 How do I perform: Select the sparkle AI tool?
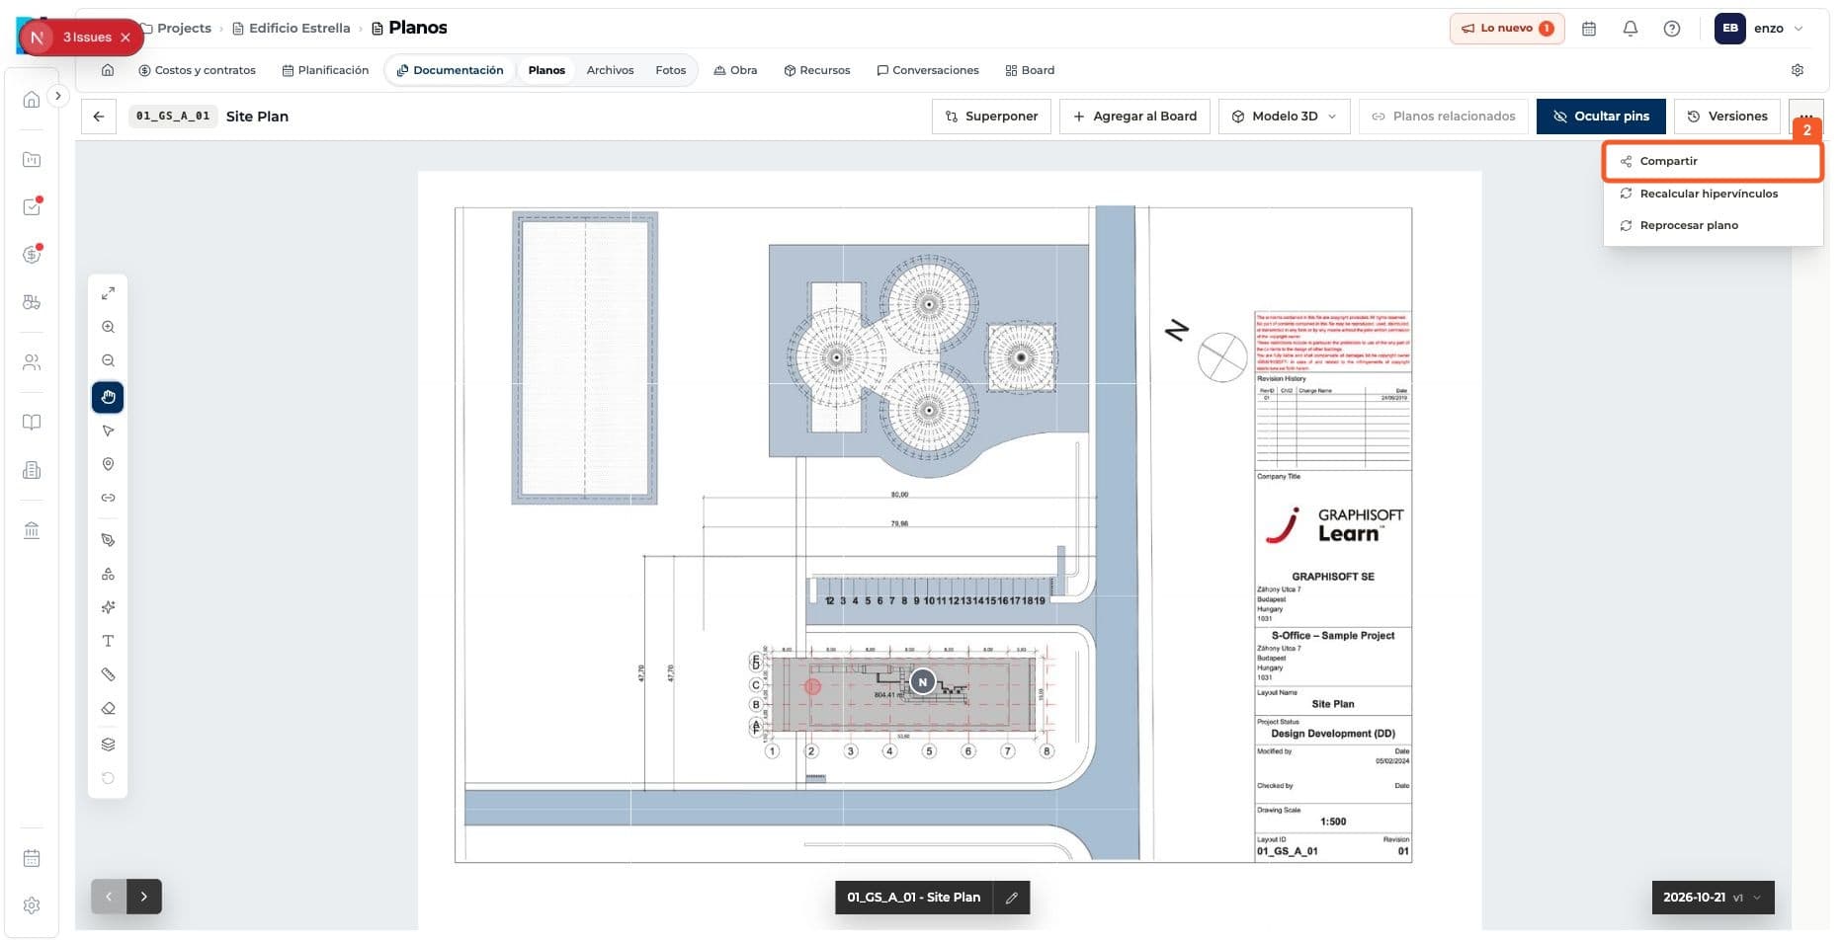(x=108, y=607)
